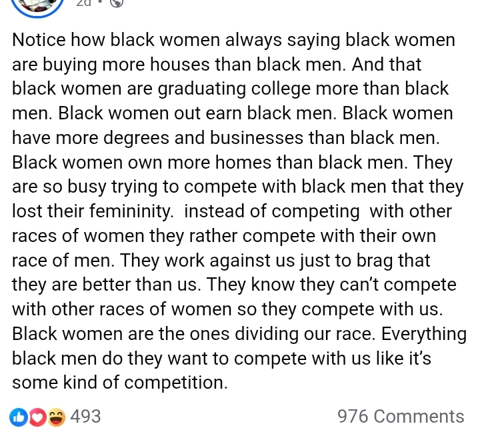
Task: Open the 976 Comments link
Action: tap(401, 417)
